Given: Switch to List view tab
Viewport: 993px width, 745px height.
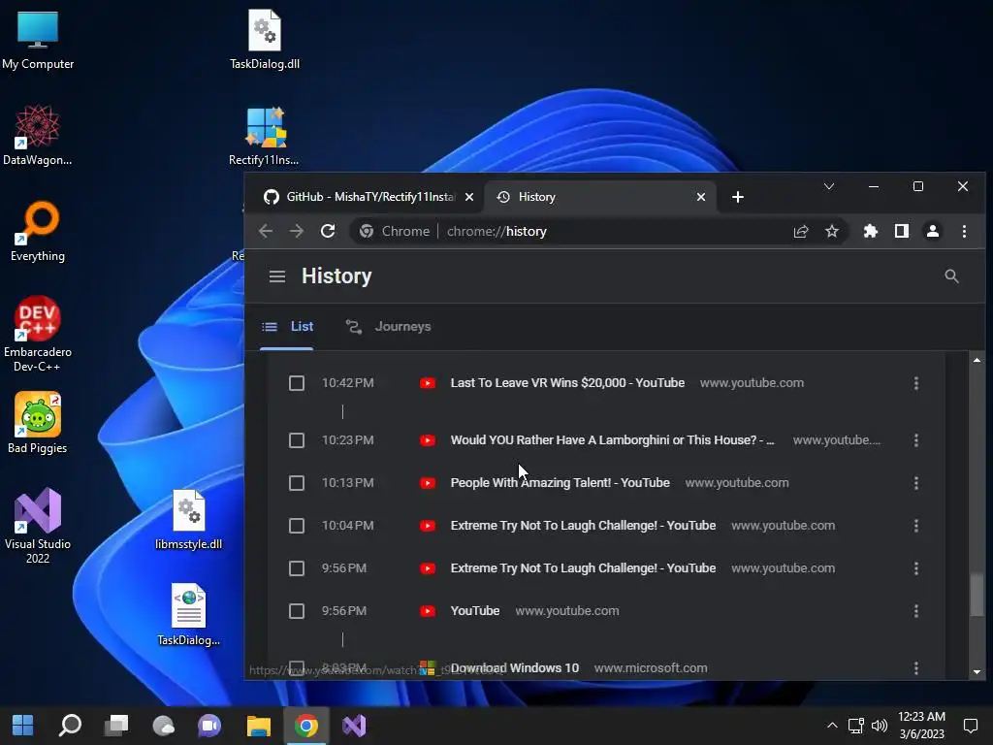Looking at the screenshot, I should [x=287, y=327].
